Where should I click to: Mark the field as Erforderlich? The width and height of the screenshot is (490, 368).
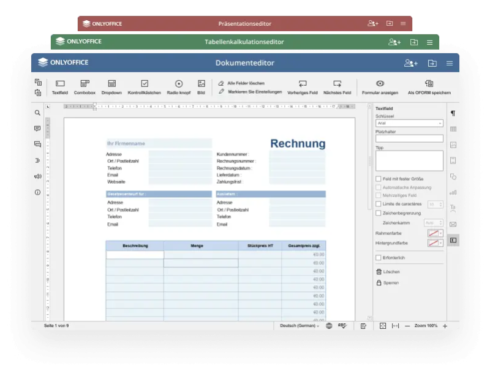tap(379, 258)
